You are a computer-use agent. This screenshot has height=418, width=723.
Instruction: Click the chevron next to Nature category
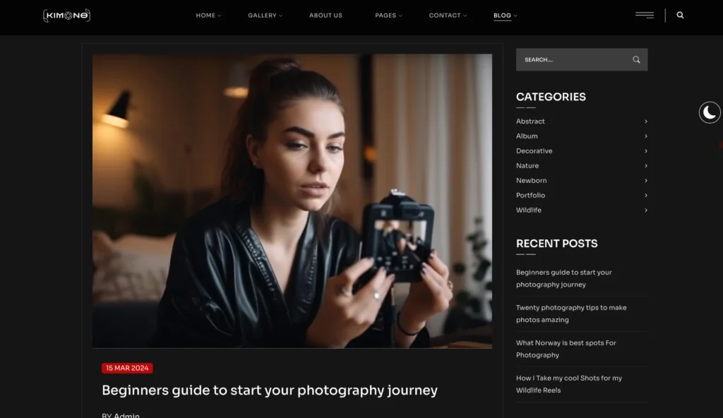coord(645,166)
